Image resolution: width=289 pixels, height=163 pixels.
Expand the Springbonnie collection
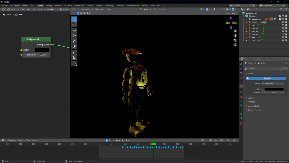(246, 19)
